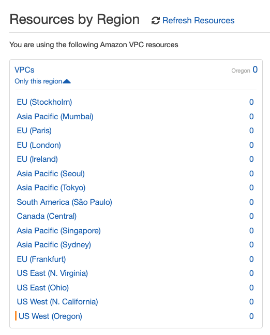The image size is (270, 335).
Task: Open EU (Paris) region link
Action: [x=34, y=131]
